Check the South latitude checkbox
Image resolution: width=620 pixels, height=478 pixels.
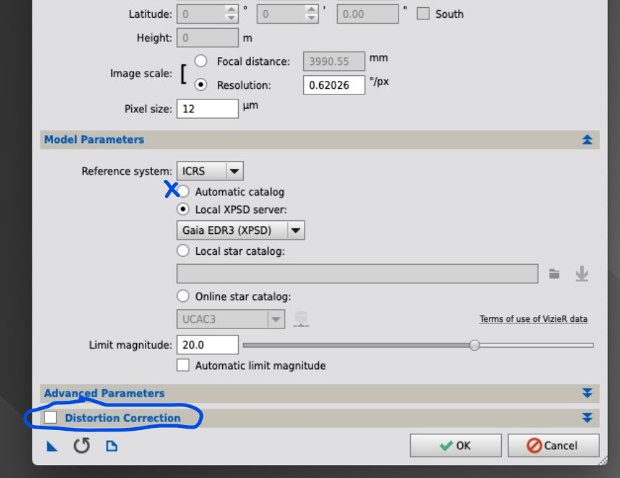423,14
